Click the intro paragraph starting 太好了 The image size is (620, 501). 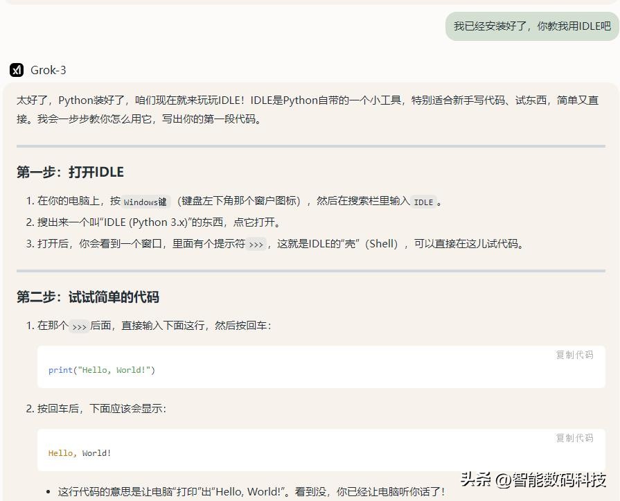[x=308, y=109]
